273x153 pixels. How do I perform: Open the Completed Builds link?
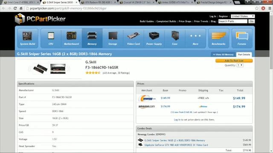(166, 21)
